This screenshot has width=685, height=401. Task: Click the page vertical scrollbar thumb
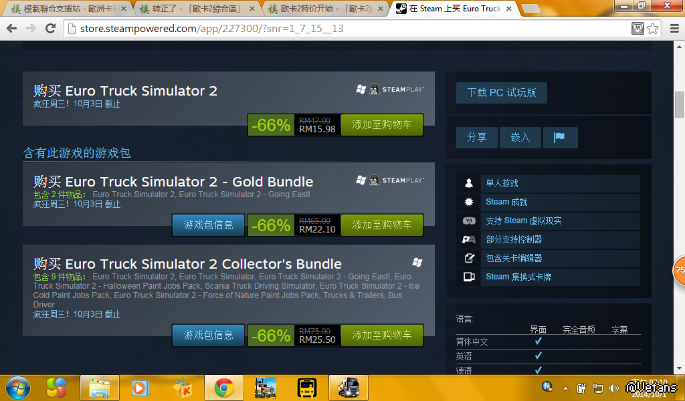679,104
